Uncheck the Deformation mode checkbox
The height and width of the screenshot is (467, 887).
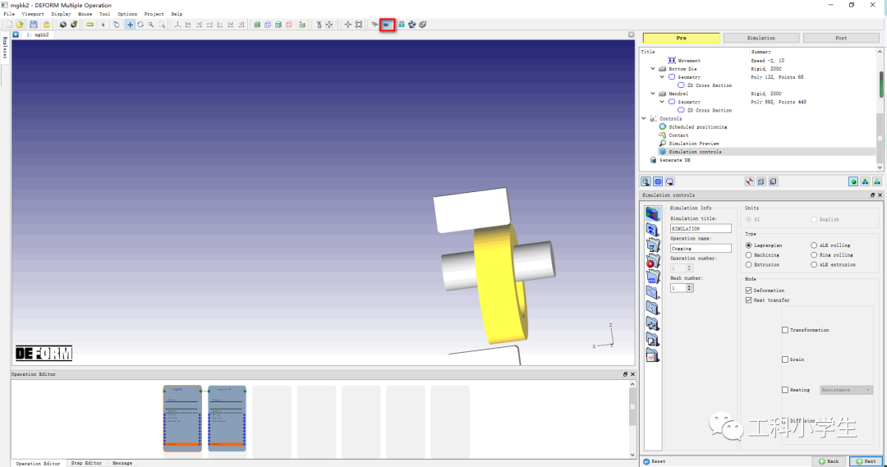748,291
